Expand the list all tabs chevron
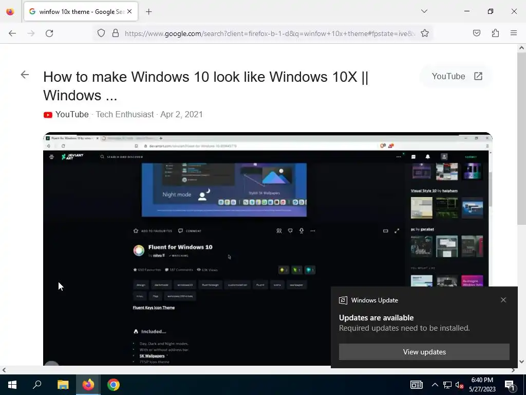 [x=424, y=11]
